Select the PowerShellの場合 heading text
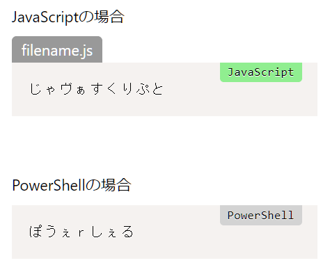 [72, 185]
